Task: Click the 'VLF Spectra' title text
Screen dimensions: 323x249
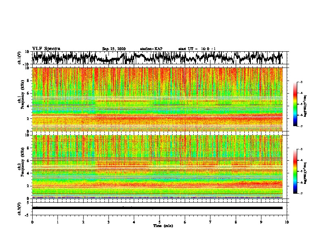Action: click(x=46, y=49)
